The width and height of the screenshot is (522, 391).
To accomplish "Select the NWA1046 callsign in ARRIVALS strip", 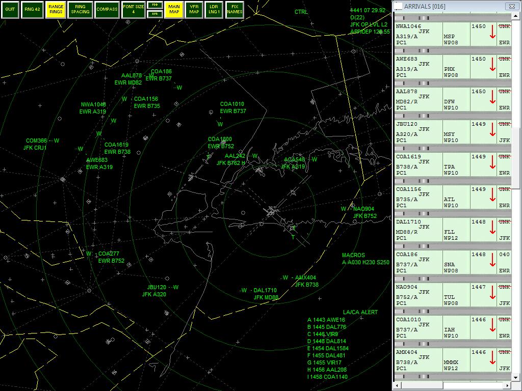I will (408, 26).
